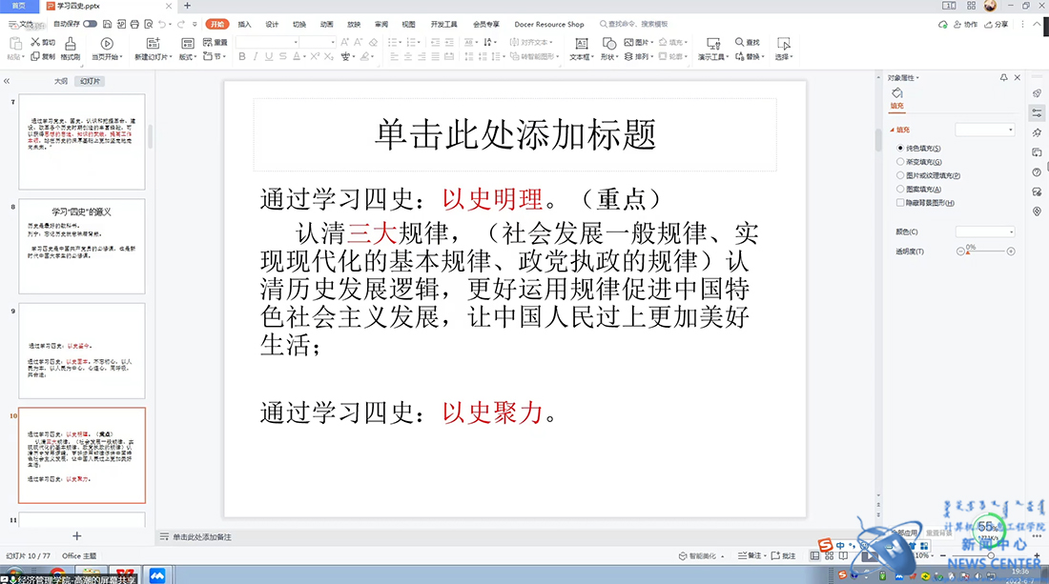Open the Animation (动画) ribbon tab

point(327,24)
